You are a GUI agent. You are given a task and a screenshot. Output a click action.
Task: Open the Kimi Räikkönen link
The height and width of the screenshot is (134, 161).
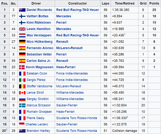39,23
